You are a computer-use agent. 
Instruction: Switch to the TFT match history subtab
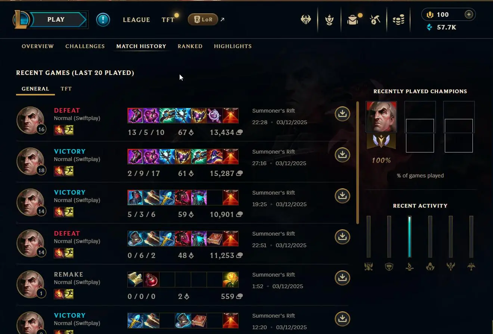pyautogui.click(x=66, y=89)
